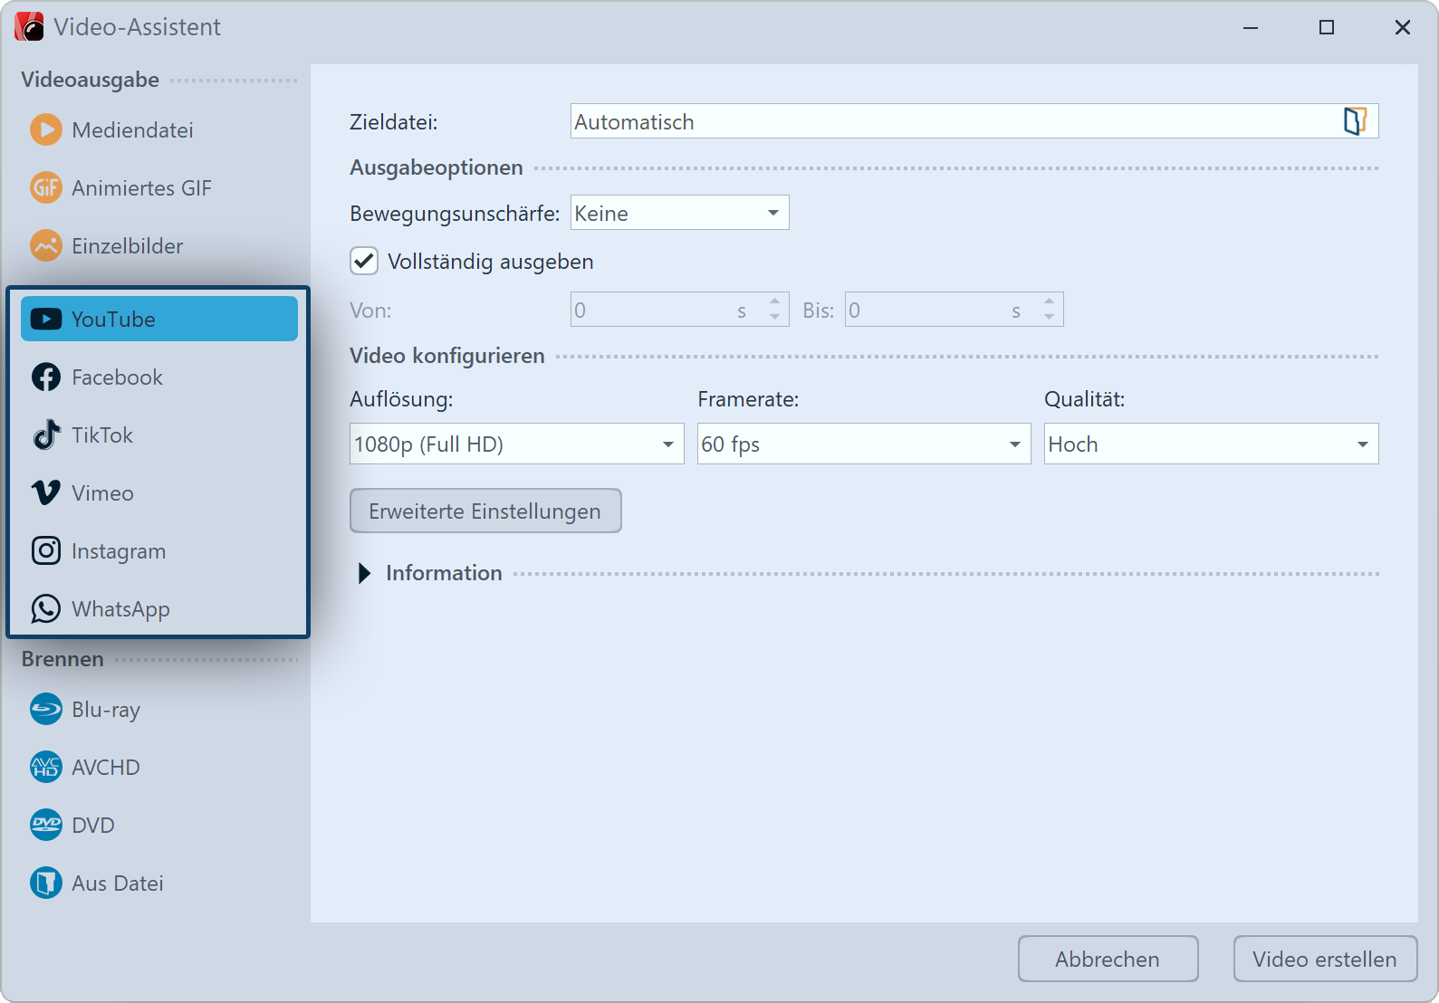Select the DVD burn entry
1439x1003 pixels.
(93, 826)
